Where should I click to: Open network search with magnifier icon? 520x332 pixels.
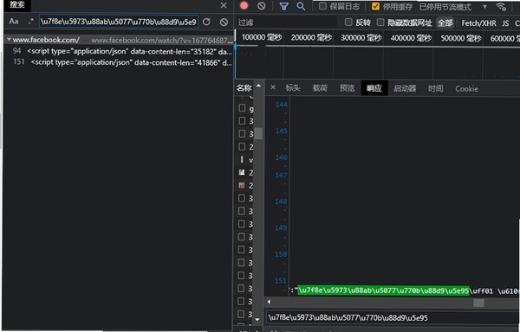click(301, 6)
